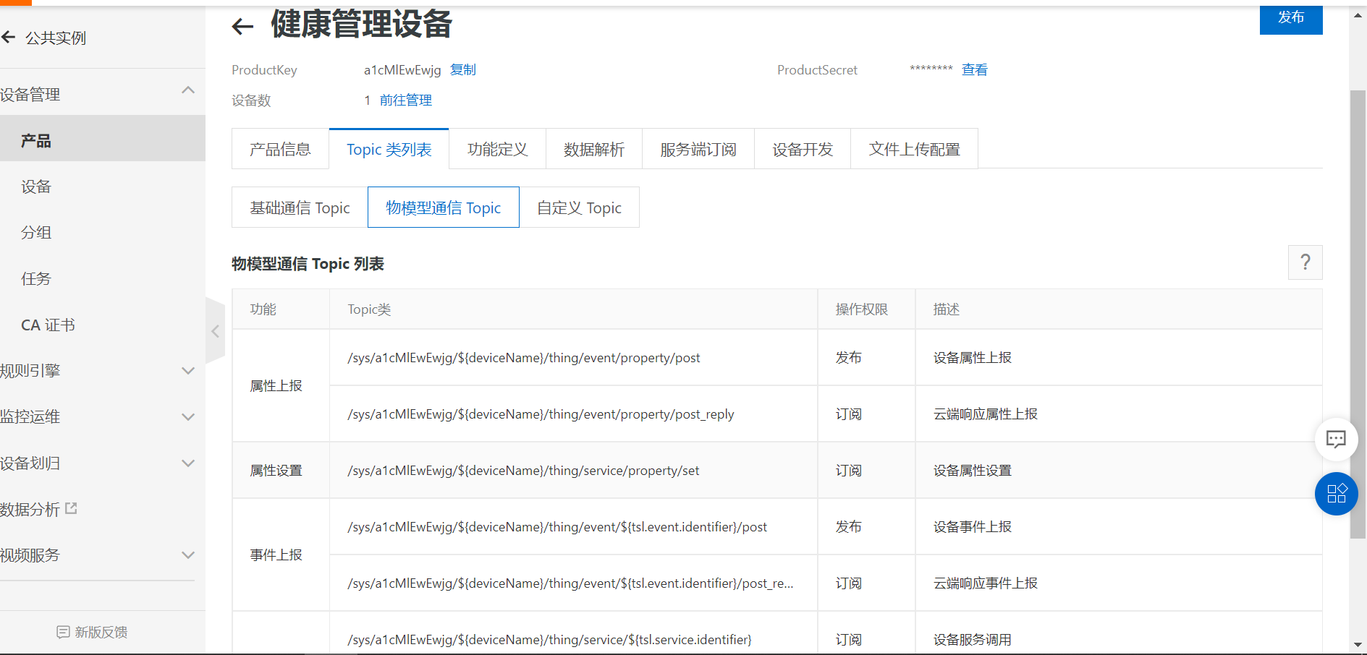Click the 设备属性设置 description

973,471
